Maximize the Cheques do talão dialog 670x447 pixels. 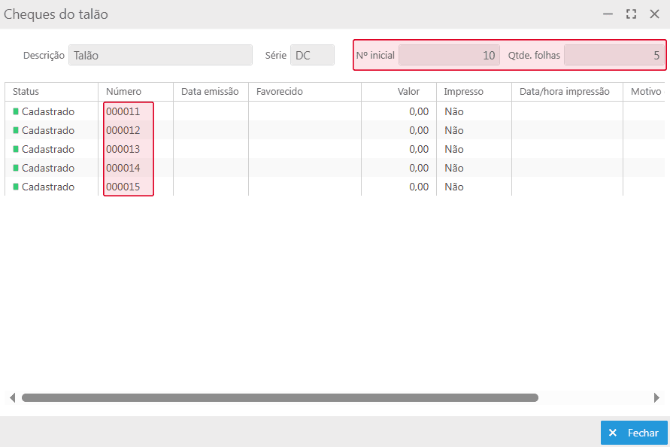click(x=631, y=14)
